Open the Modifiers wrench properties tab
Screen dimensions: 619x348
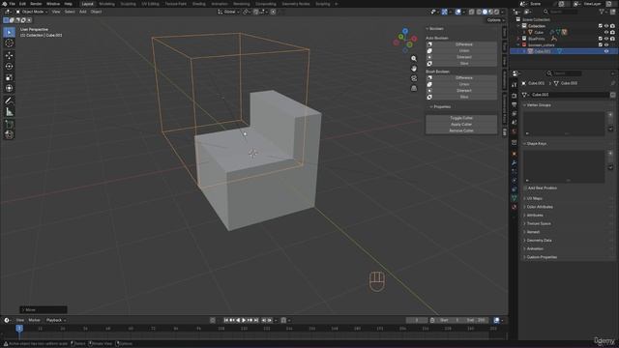[x=514, y=162]
